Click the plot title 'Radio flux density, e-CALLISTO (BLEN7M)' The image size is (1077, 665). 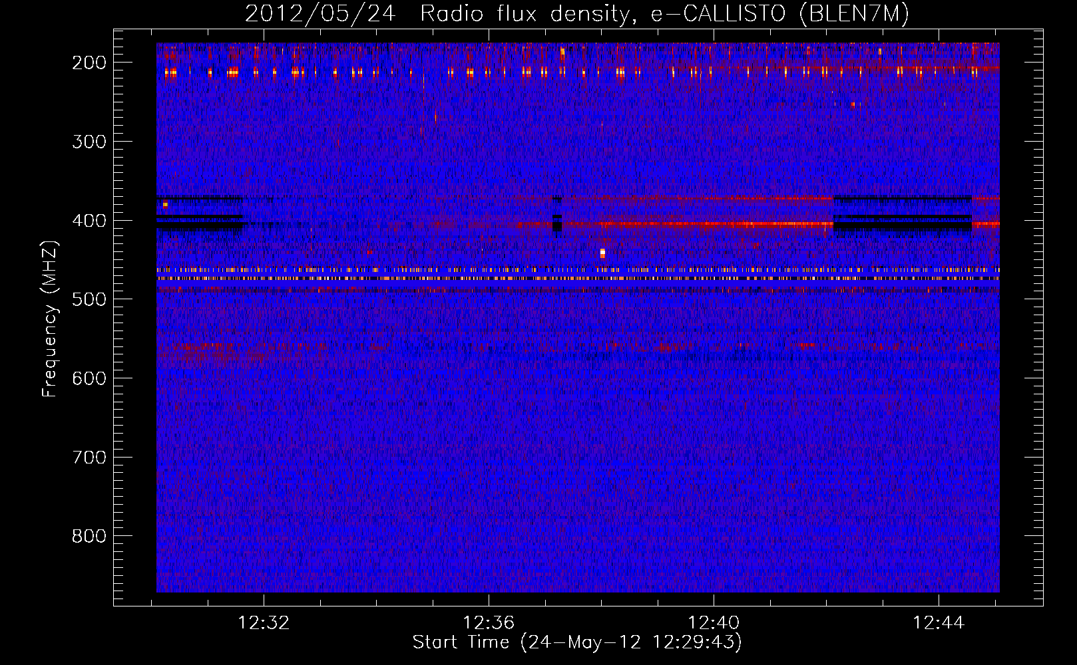(x=664, y=14)
